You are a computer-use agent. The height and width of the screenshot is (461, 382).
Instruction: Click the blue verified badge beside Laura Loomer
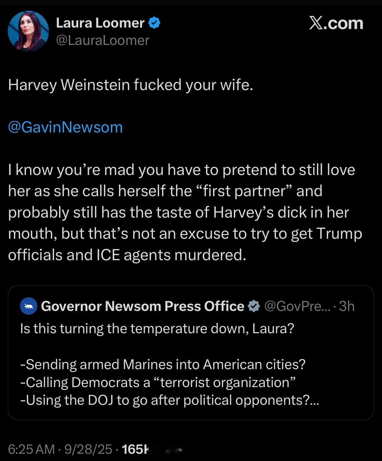pos(154,23)
